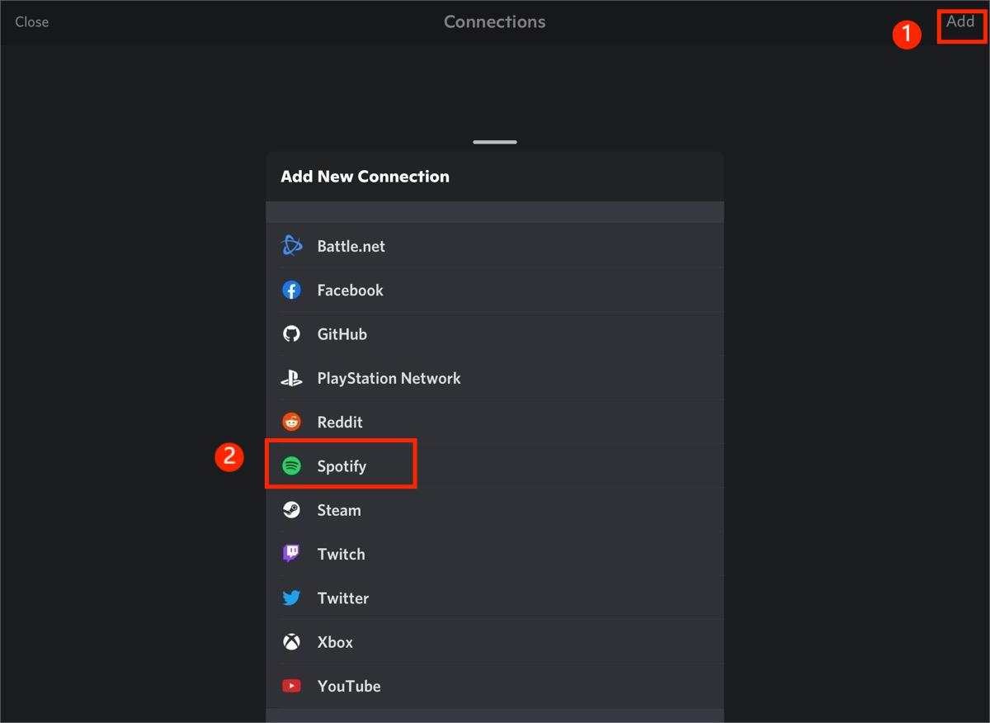Tap the sheet drag handle
This screenshot has width=990, height=723.
click(x=495, y=142)
